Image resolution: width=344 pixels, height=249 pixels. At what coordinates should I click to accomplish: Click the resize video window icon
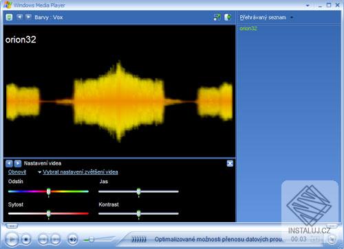(x=217, y=17)
